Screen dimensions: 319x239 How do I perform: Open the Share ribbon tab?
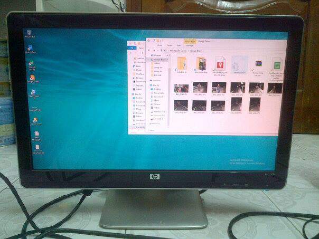170,45
